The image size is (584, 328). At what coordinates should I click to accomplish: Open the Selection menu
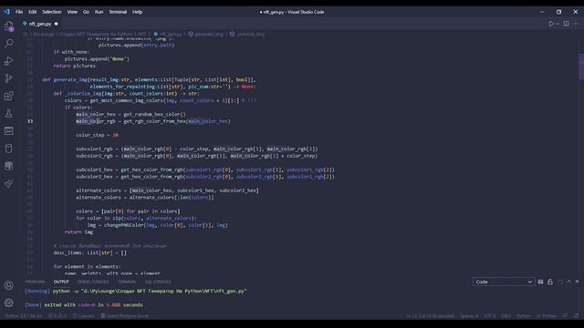click(x=52, y=12)
